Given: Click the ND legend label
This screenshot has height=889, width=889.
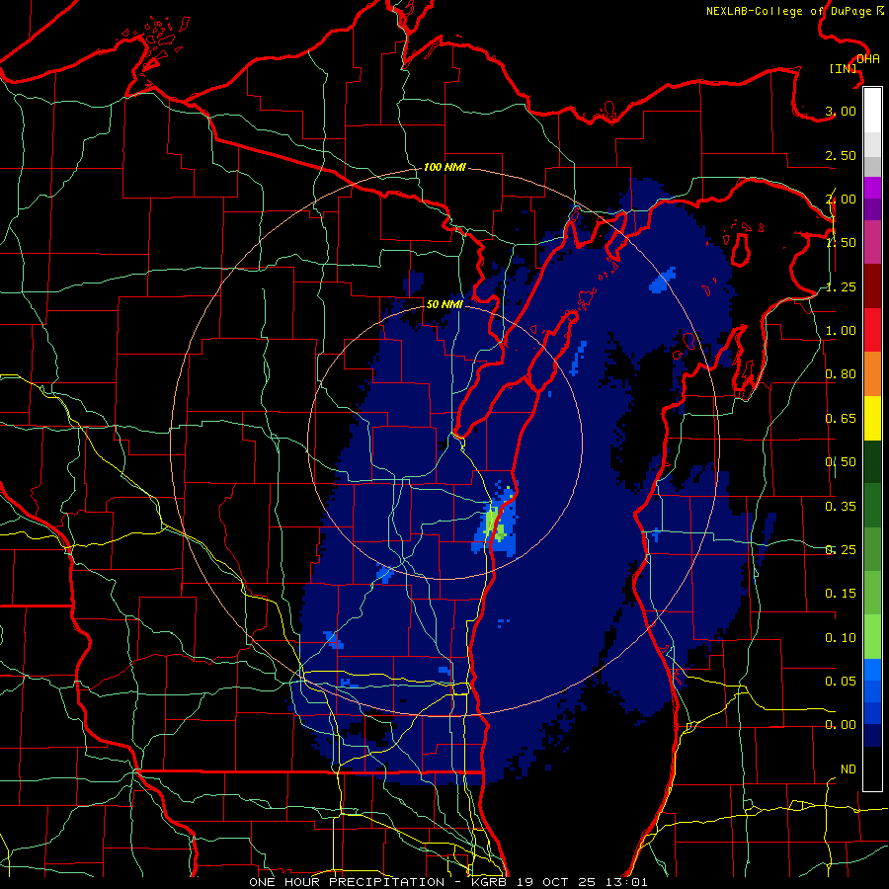Looking at the screenshot, I should [849, 768].
